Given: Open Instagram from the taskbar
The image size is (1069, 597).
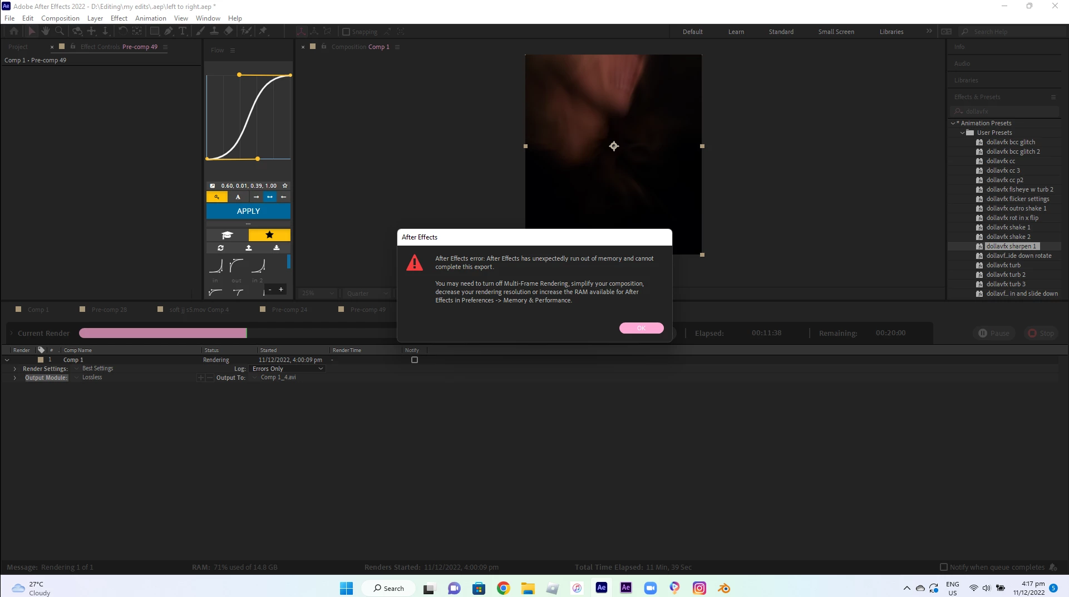Looking at the screenshot, I should 699,588.
